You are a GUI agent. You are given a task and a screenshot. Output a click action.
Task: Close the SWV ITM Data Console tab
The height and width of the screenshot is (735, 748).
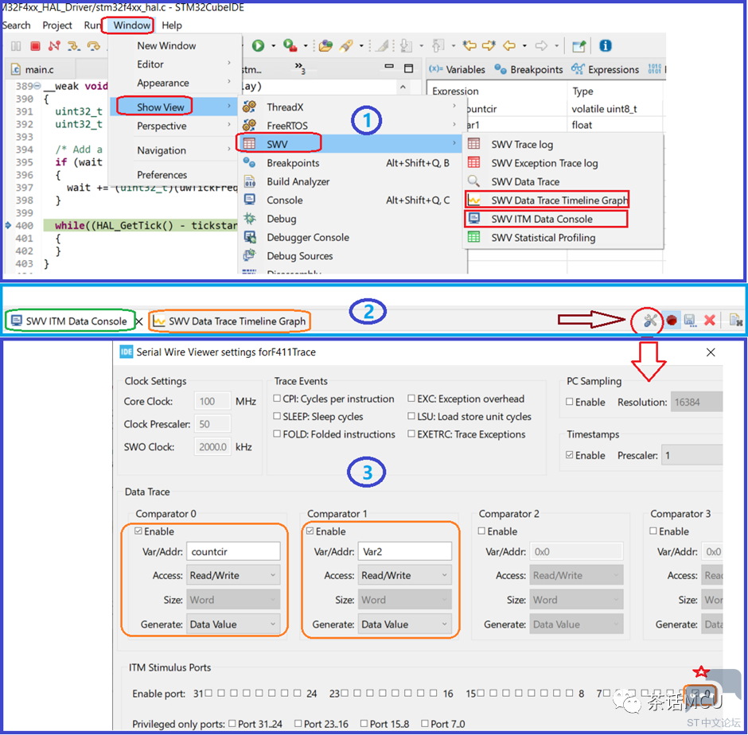point(139,321)
